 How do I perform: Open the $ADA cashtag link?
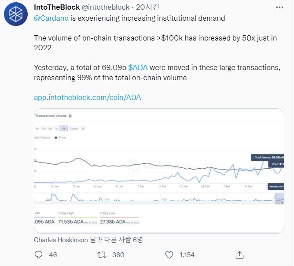click(x=138, y=67)
